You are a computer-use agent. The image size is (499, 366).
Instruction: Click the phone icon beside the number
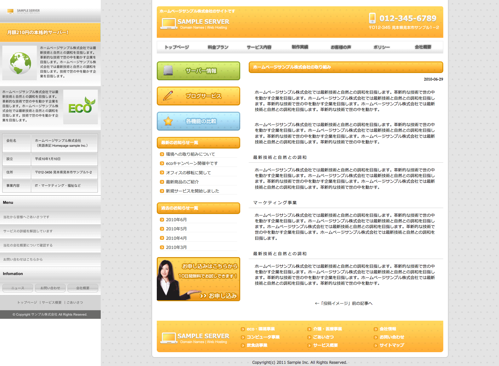(372, 18)
